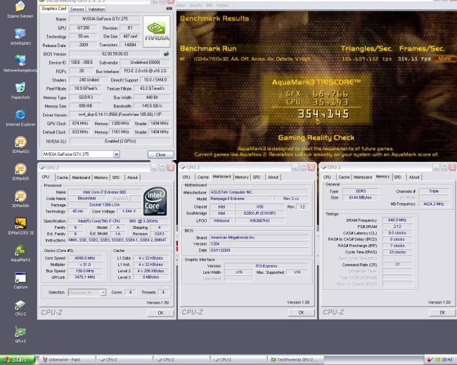Switch to Graphics Card tab in GPU-Z

[x=54, y=8]
